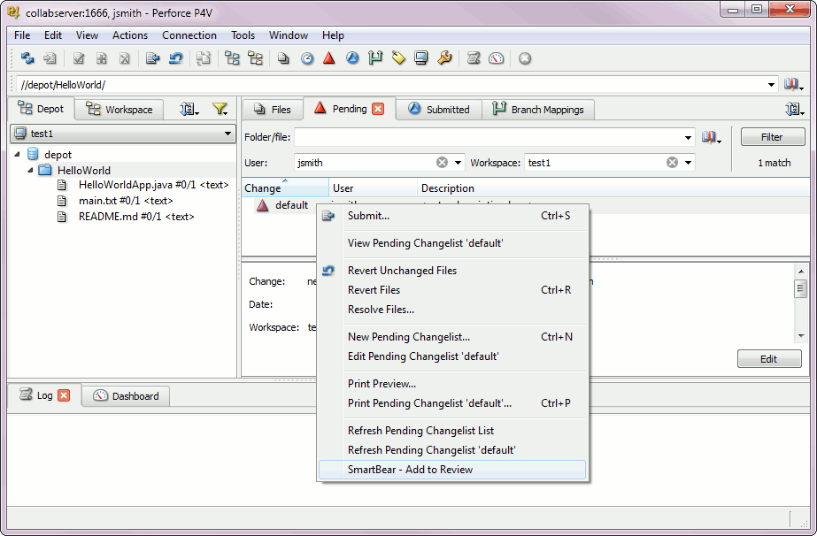817x536 pixels.
Task: Click the Revert toolbar icon
Action: coord(175,57)
